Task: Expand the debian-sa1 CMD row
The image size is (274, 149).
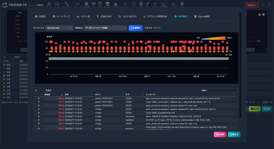Action: tap(39, 102)
